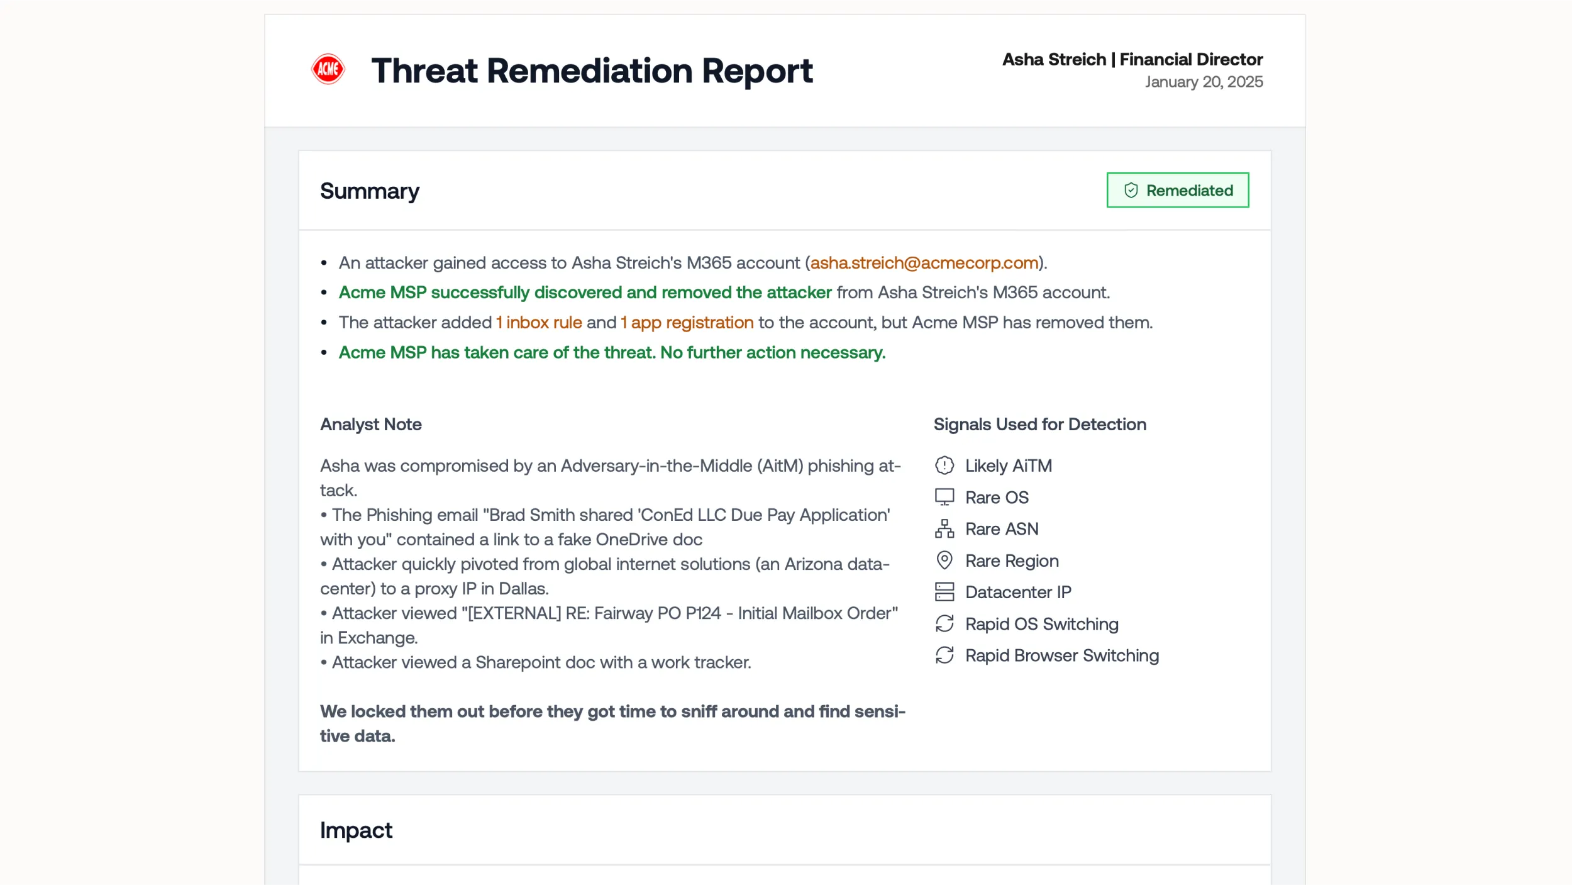Click the Rapid OS Switching refresh icon
This screenshot has width=1572, height=885.
pyautogui.click(x=944, y=624)
